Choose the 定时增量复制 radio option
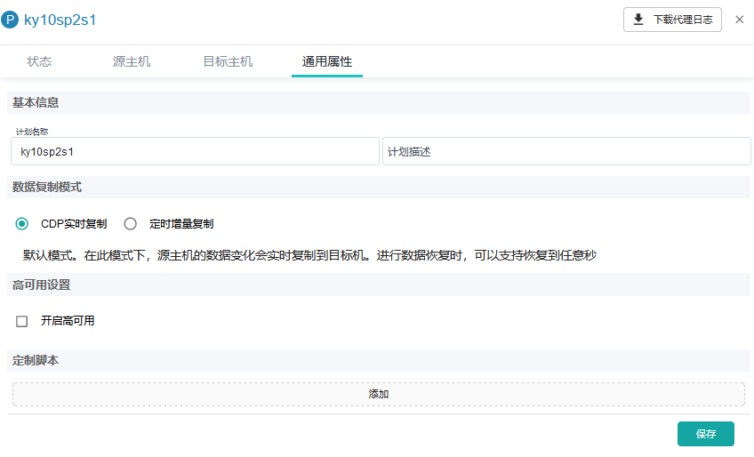754x457 pixels. click(131, 224)
